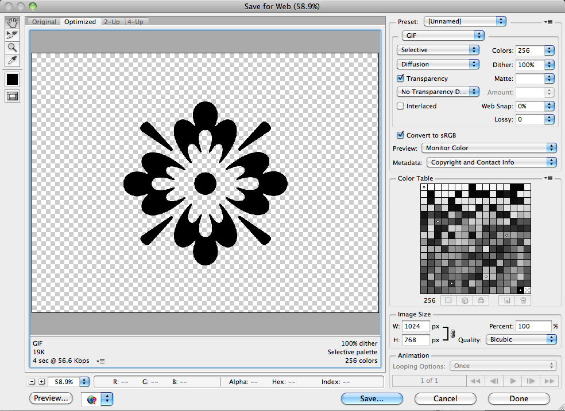Open the Color Table panel menu
Screen dimensions: 565x411
[x=548, y=178]
